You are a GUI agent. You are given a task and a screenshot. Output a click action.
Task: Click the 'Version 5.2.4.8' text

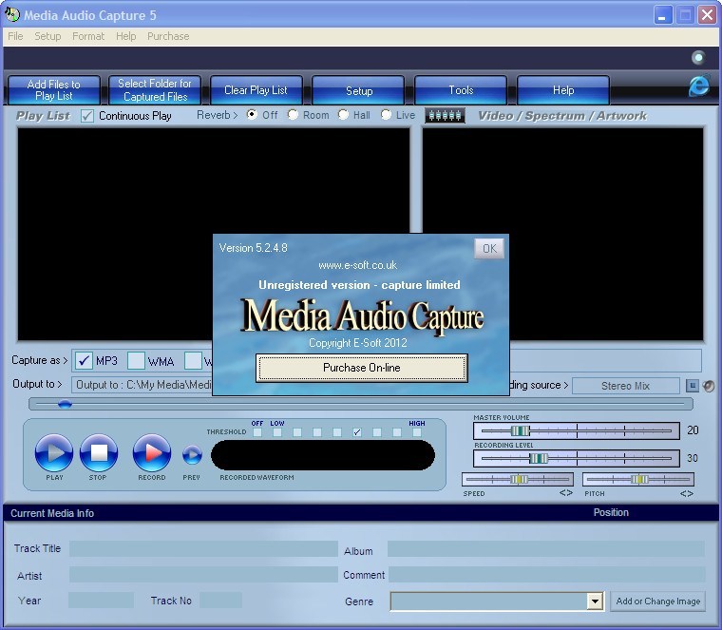pos(254,248)
